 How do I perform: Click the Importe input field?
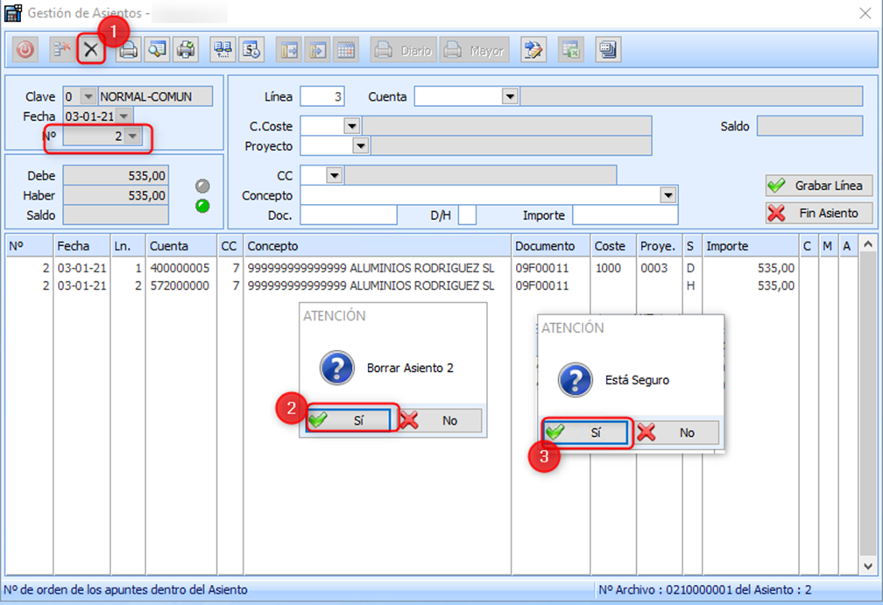pyautogui.click(x=625, y=215)
